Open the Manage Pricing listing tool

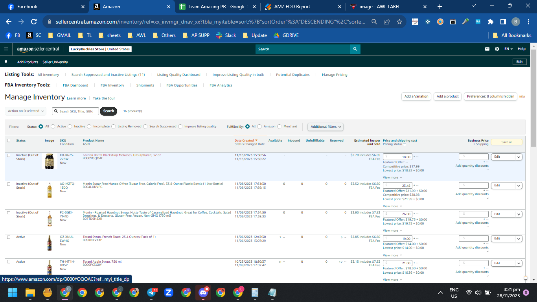tap(335, 75)
